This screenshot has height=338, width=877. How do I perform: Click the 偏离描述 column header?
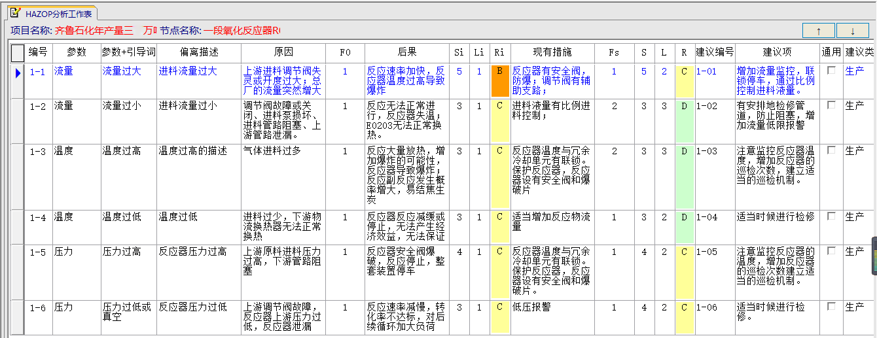(198, 52)
